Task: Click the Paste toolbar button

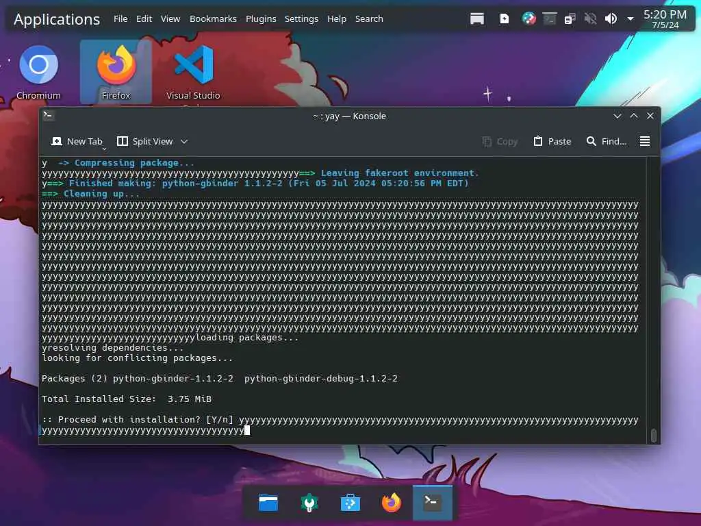Action: pos(552,141)
